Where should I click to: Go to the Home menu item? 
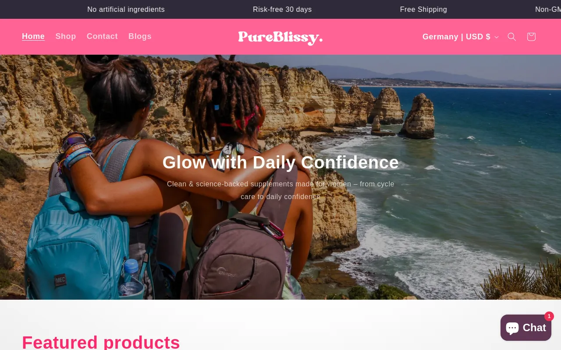[33, 36]
